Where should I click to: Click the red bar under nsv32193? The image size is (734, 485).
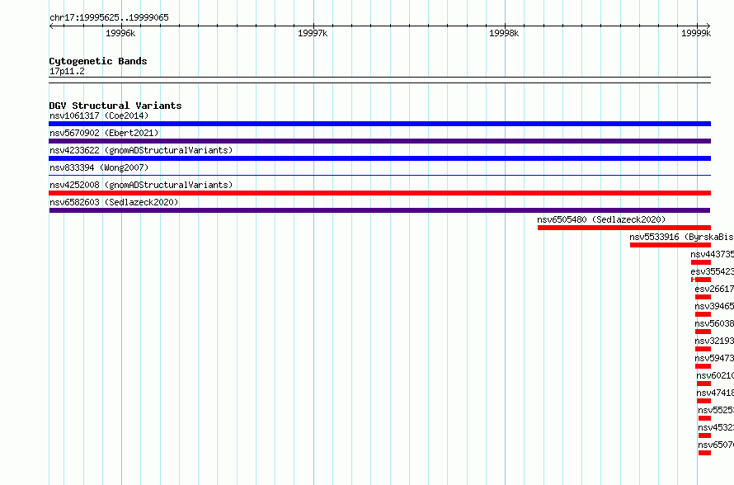pyautogui.click(x=703, y=349)
